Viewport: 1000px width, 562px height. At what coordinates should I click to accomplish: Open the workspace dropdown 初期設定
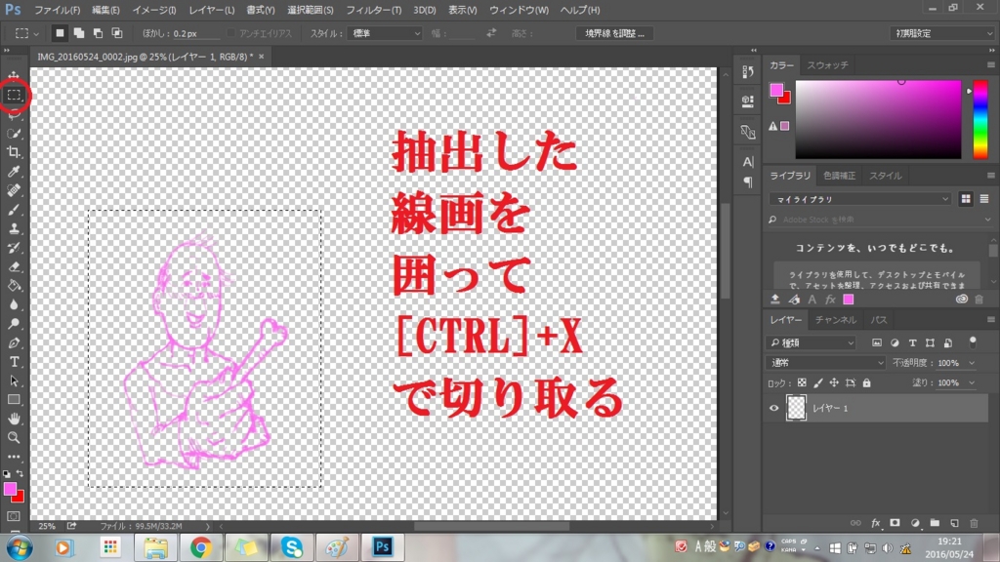(x=942, y=33)
